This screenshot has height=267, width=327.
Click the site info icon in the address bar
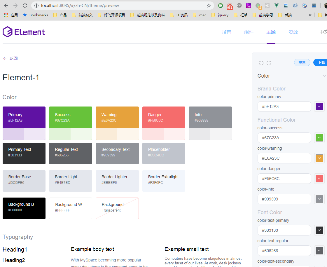36,6
